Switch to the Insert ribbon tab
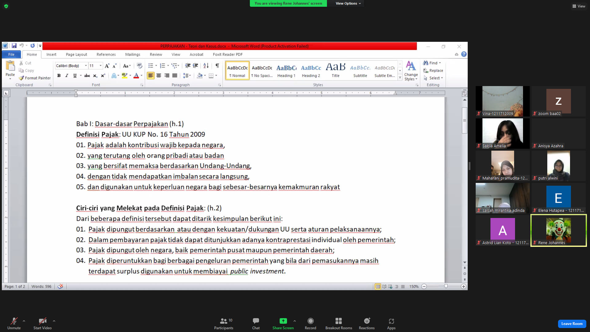 tap(51, 54)
